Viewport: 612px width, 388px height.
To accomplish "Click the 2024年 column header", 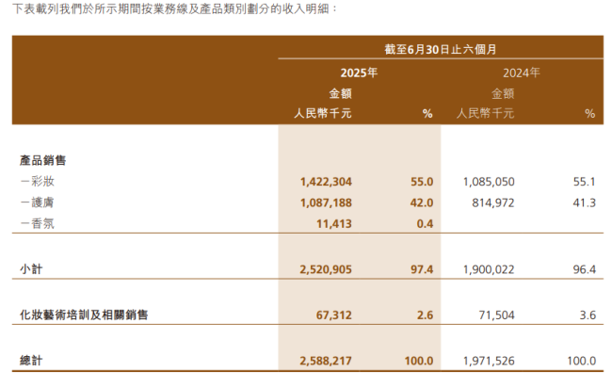I will pyautogui.click(x=522, y=73).
